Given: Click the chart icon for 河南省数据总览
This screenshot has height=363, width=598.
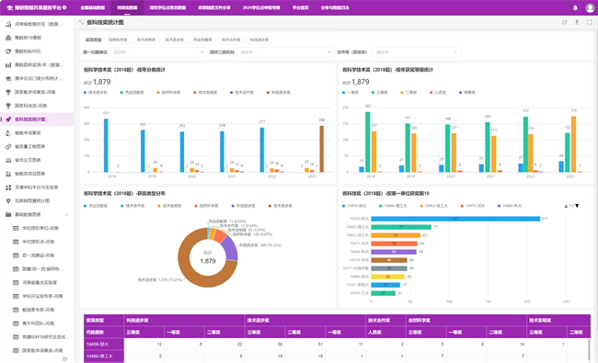Looking at the screenshot, I should [8, 24].
